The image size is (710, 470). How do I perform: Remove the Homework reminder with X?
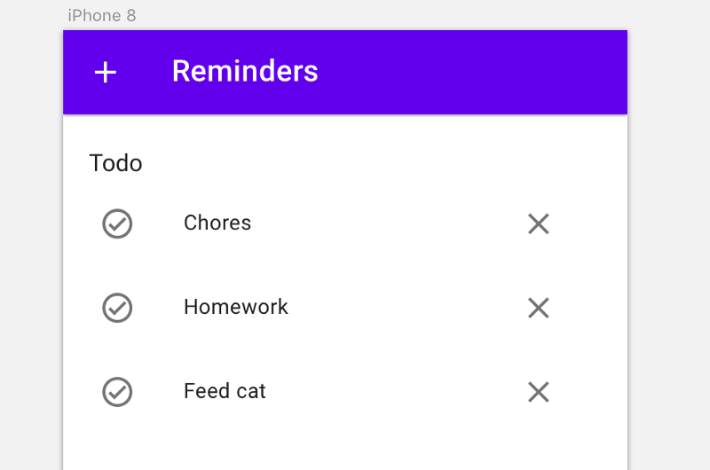pyautogui.click(x=539, y=308)
